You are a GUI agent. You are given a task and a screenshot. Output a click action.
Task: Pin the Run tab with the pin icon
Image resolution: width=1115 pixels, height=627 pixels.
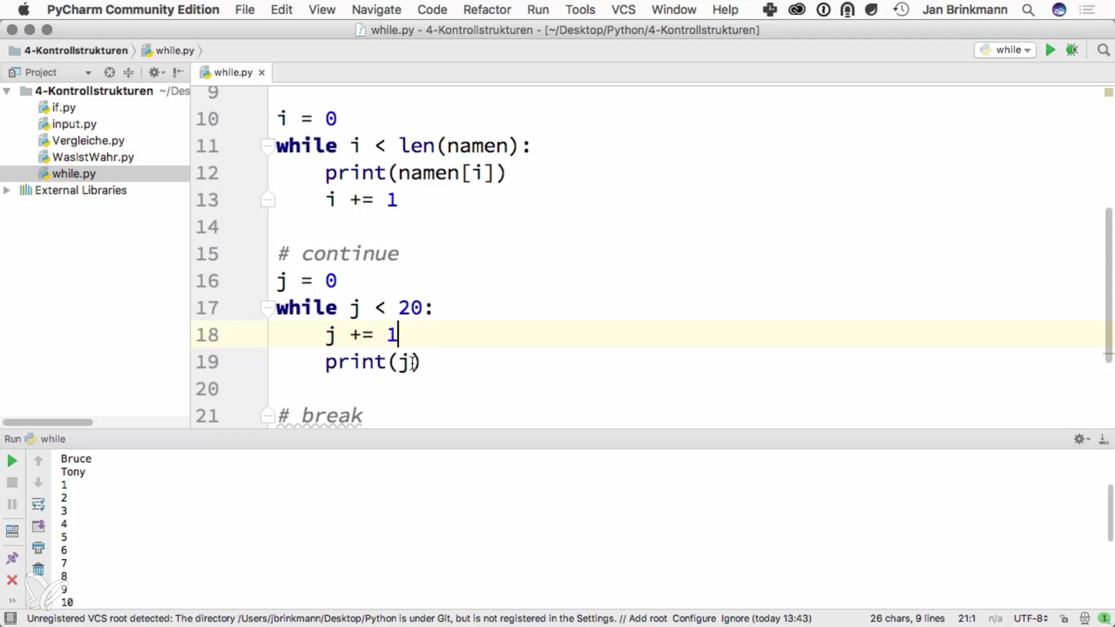pos(12,558)
